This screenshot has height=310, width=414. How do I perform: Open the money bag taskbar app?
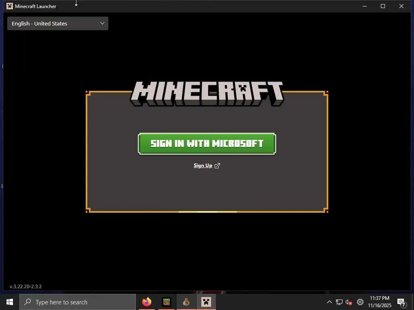[186, 302]
